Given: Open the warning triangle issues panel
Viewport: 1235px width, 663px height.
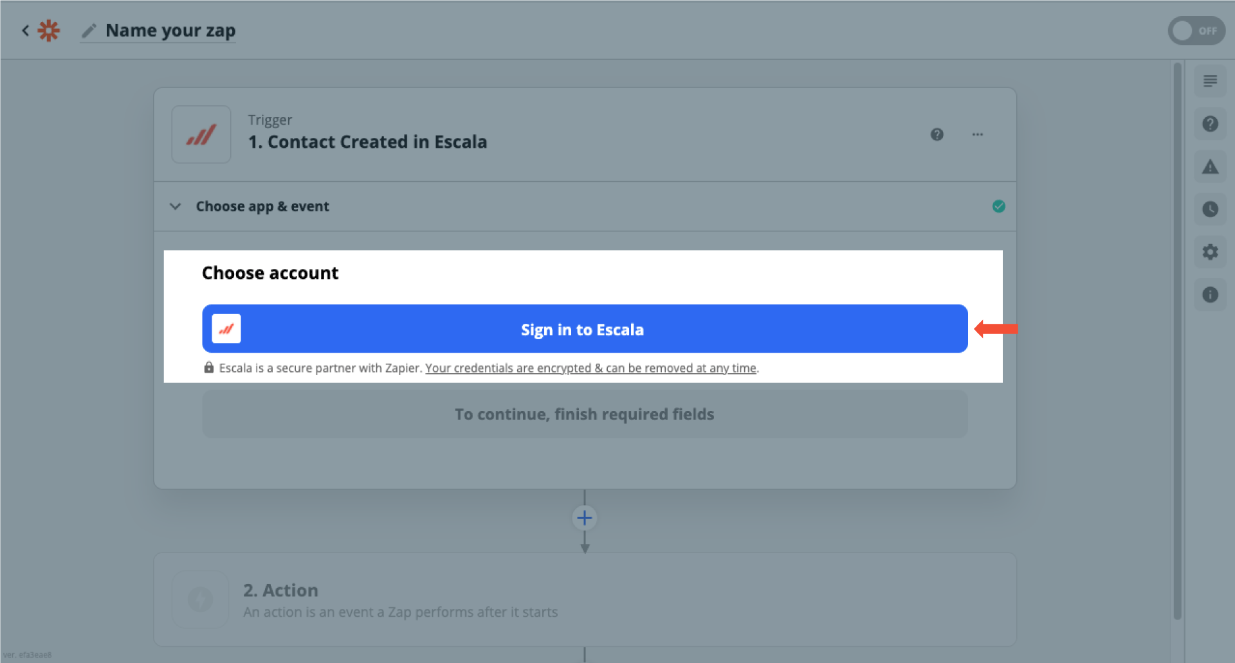Looking at the screenshot, I should click(x=1210, y=166).
